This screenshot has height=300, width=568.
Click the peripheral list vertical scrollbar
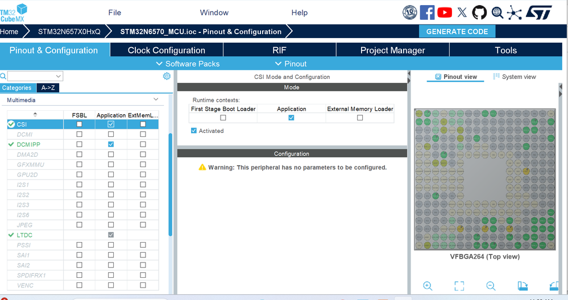tap(170, 185)
